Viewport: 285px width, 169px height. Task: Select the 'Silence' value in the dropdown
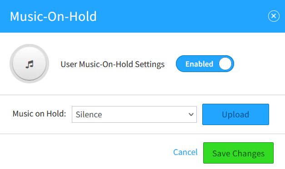(89, 115)
